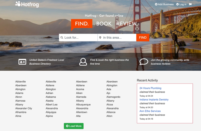
Task: Click the magnifier icon in Look for field
Action: coord(62,37)
